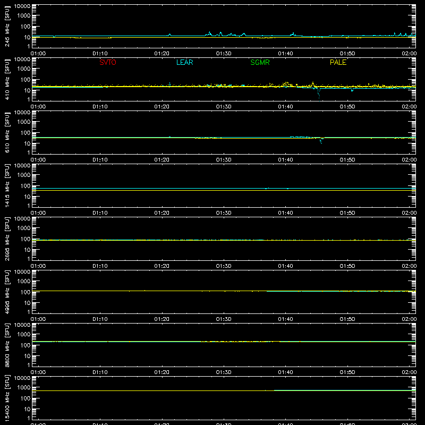
Task: Click the 10 tick value on 1415 MHz axis
Action: (27, 197)
